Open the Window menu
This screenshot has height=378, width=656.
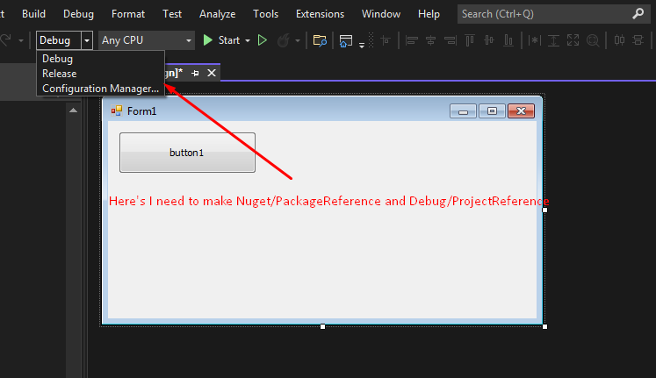381,14
